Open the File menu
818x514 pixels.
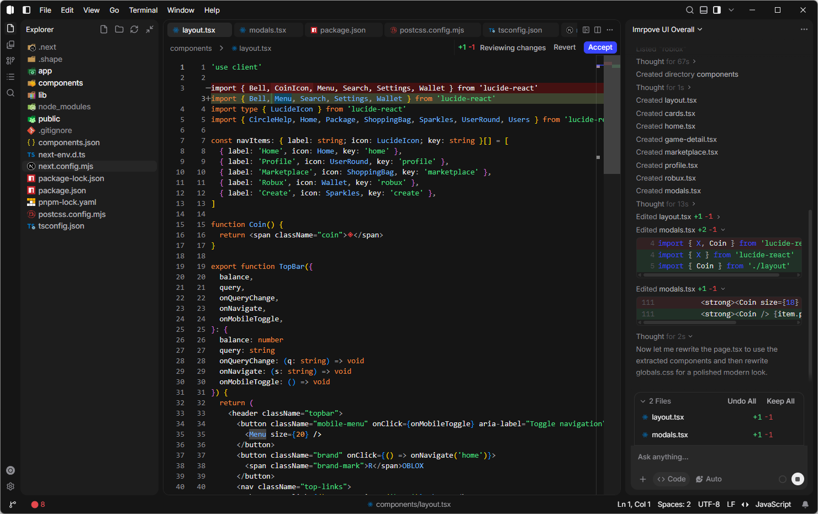click(x=45, y=10)
